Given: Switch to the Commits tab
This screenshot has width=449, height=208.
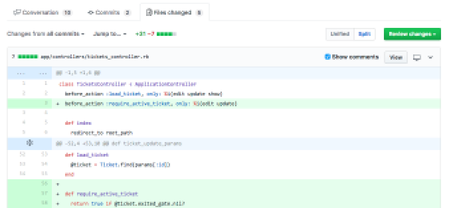Looking at the screenshot, I should pos(108,12).
